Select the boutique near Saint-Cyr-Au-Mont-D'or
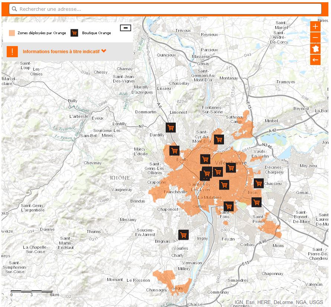331x307 pixels. tap(219, 139)
